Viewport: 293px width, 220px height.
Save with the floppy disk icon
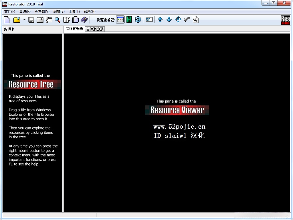pos(31,20)
